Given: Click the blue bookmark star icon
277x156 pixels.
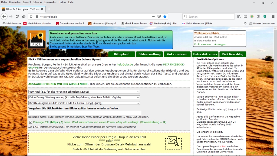Looking at the screenshot, I should (x=165, y=17).
